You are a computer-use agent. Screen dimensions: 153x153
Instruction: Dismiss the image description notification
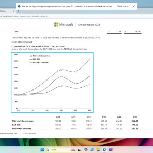coord(134,6)
